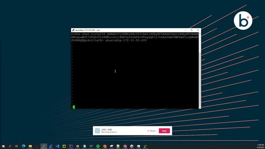
Task: Open the purple IDE taskbar icon
Action: pos(71,146)
